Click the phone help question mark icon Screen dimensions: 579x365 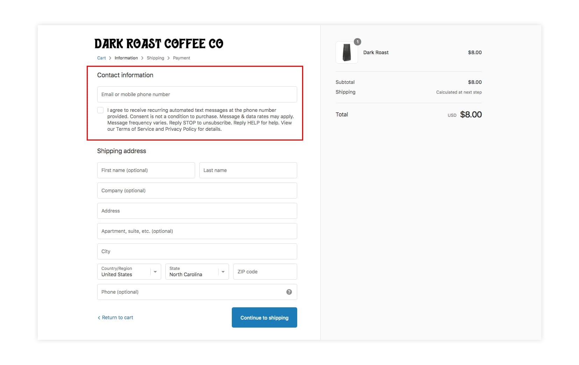click(289, 292)
